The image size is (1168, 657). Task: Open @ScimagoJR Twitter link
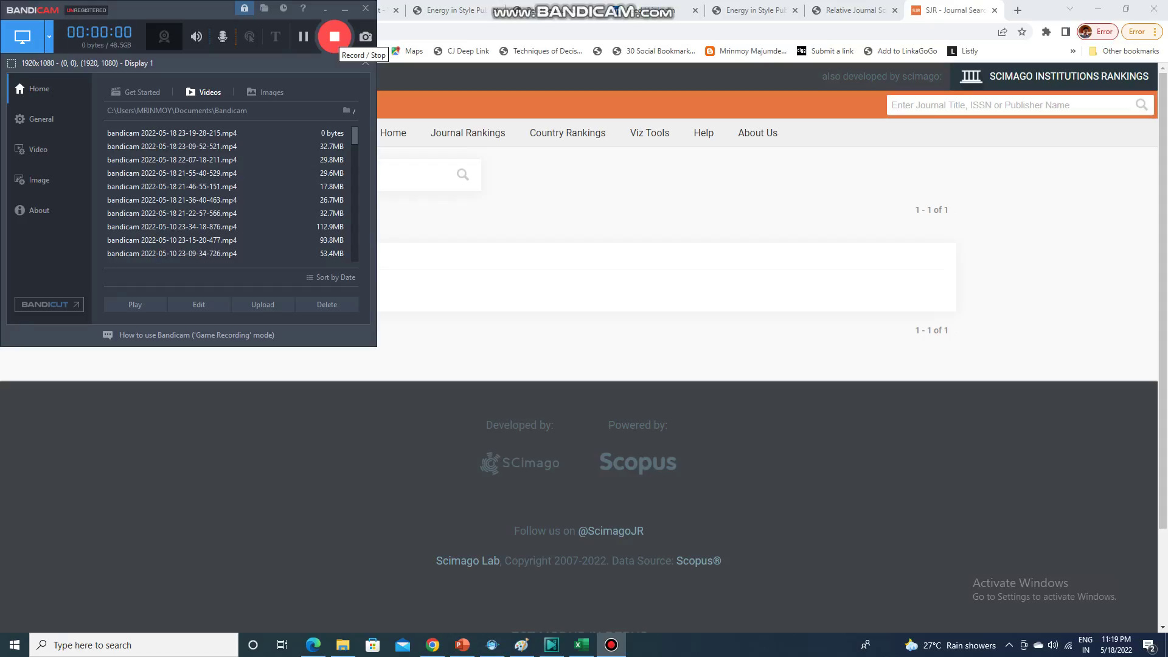pos(610,531)
